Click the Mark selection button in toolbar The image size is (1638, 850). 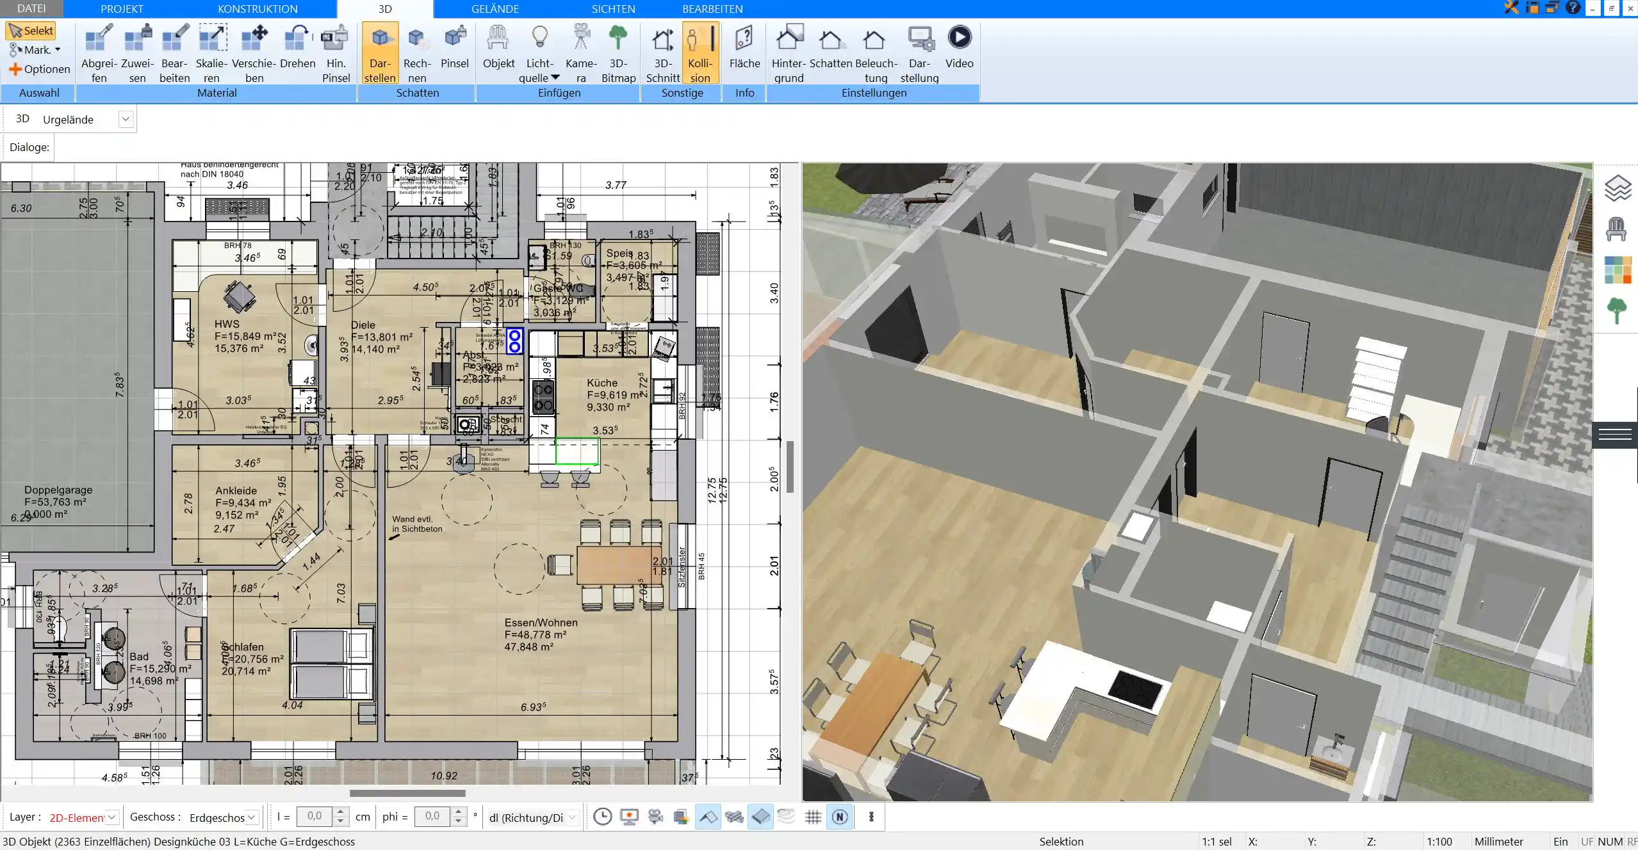(33, 49)
